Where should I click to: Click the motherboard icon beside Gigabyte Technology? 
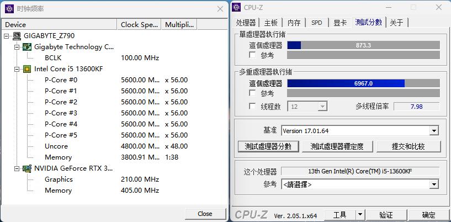click(27, 47)
